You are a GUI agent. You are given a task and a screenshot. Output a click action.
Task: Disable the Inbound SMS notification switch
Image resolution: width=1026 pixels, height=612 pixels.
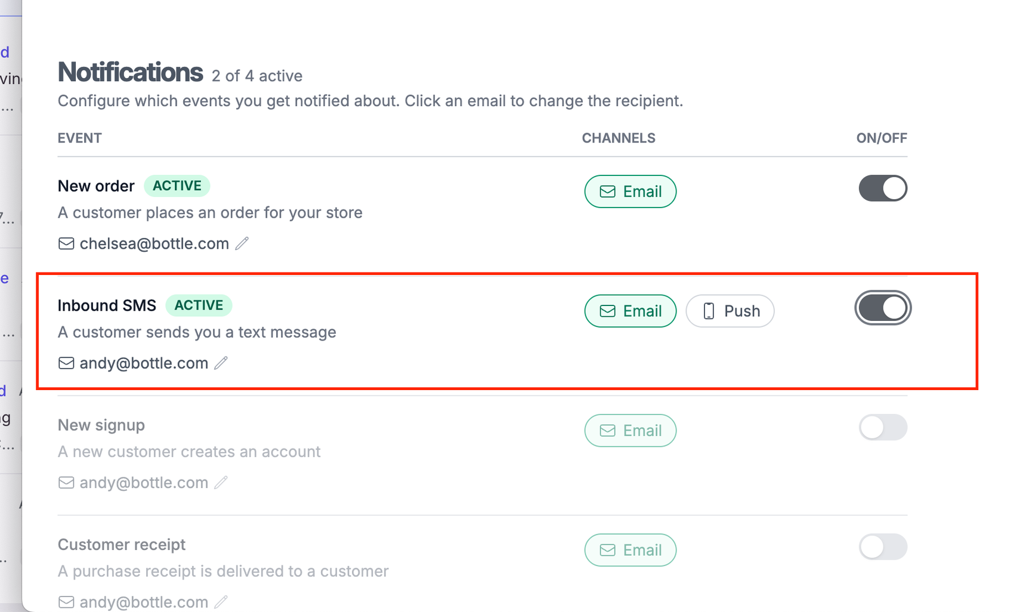[x=883, y=308]
